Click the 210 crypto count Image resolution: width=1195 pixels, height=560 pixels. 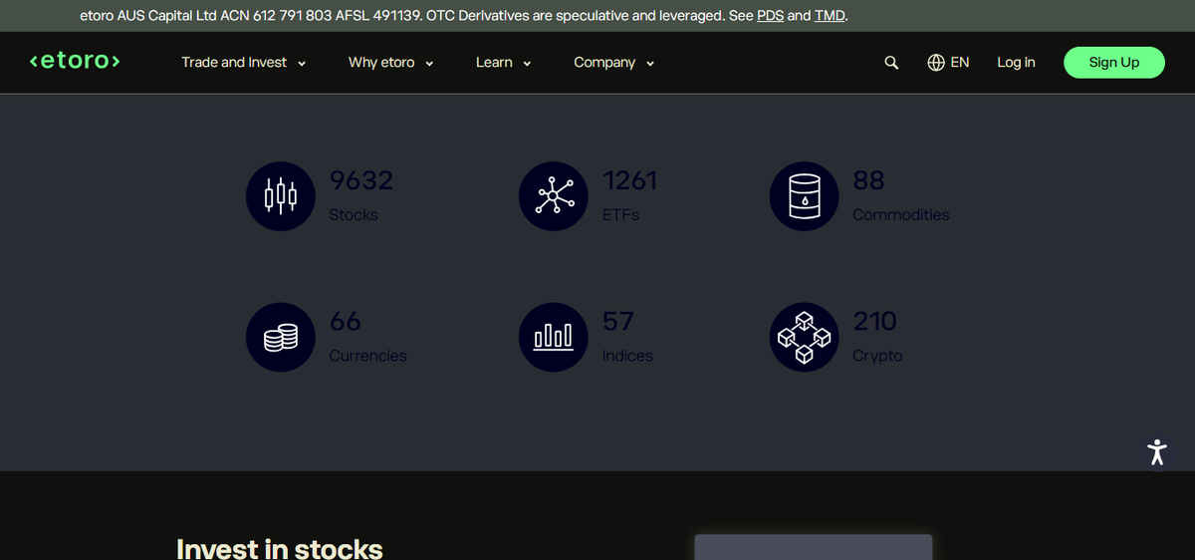(875, 322)
